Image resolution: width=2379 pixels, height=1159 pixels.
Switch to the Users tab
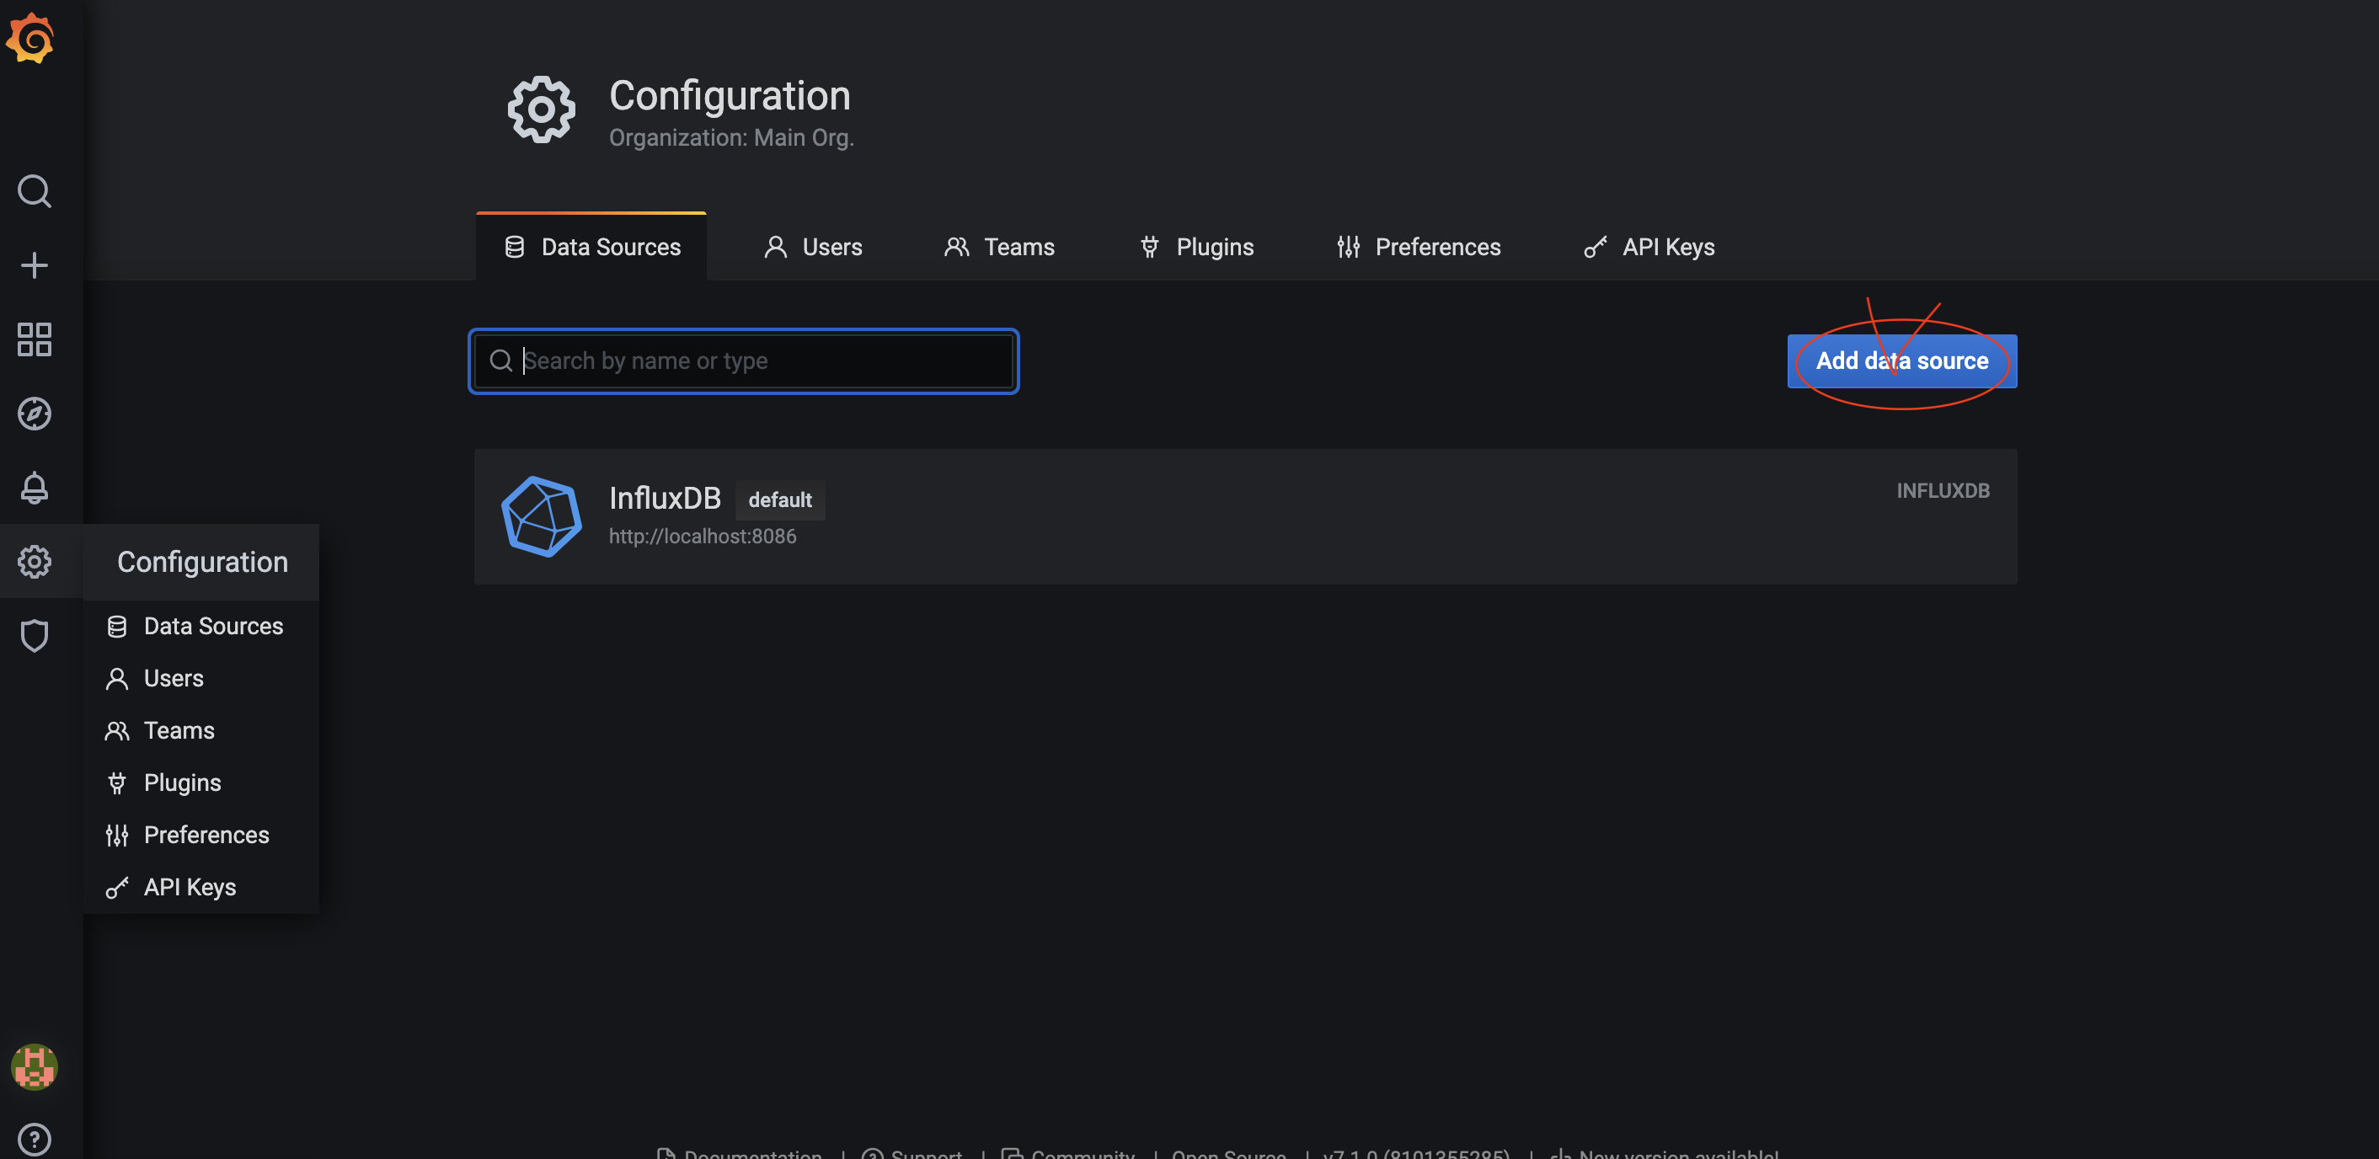pos(813,247)
